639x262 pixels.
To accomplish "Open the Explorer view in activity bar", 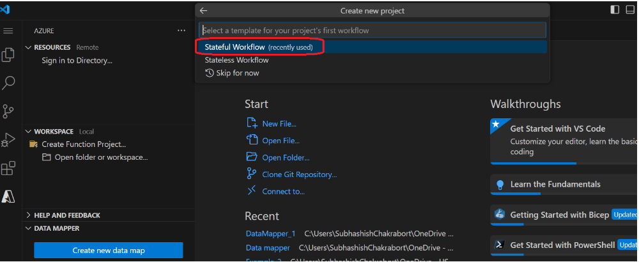I will click(x=8, y=54).
